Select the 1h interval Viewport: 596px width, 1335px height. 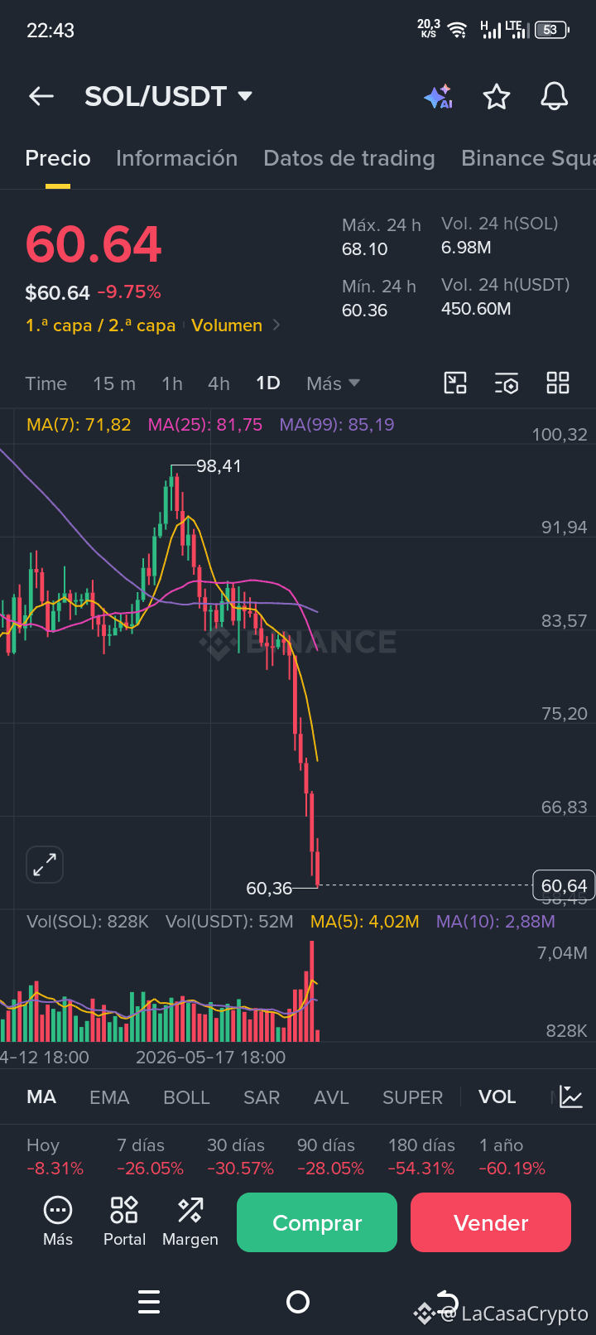pyautogui.click(x=172, y=383)
